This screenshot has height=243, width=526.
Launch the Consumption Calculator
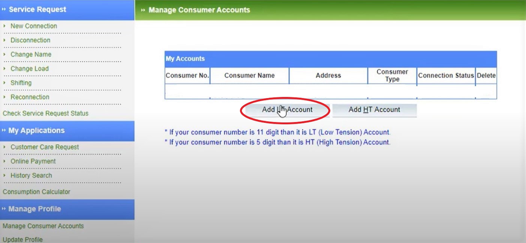click(x=36, y=192)
